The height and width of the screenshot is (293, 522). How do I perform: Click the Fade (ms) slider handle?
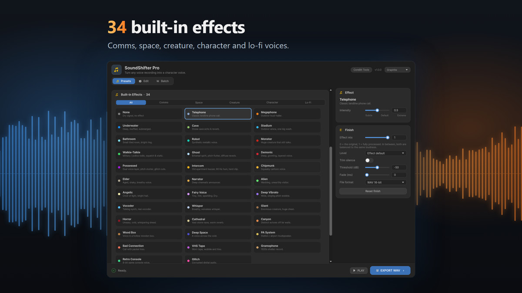pos(367,175)
